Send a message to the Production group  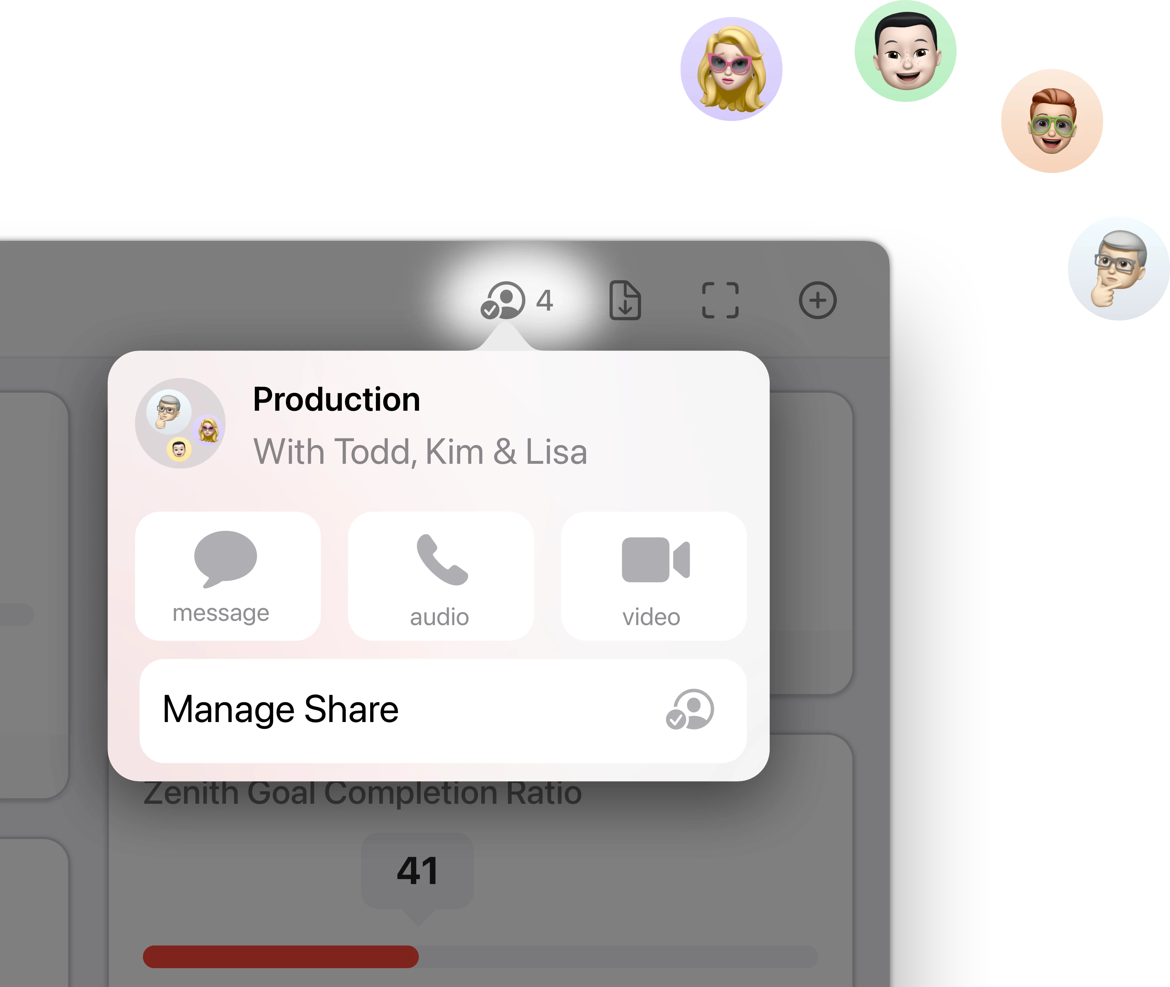click(228, 576)
